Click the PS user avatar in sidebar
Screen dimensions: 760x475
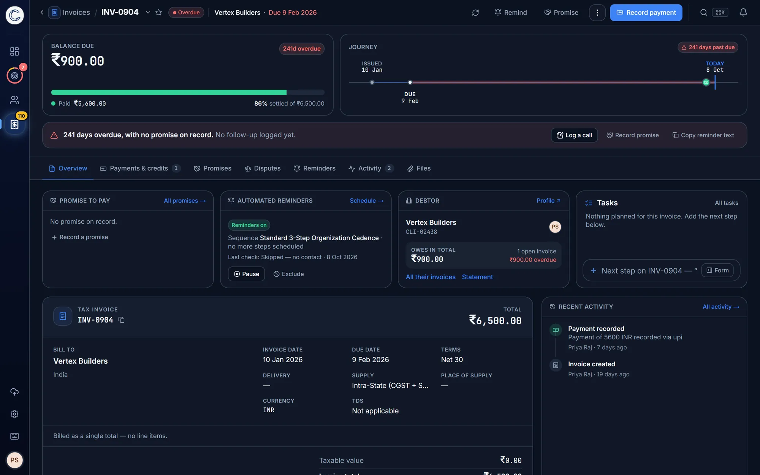[x=14, y=460]
